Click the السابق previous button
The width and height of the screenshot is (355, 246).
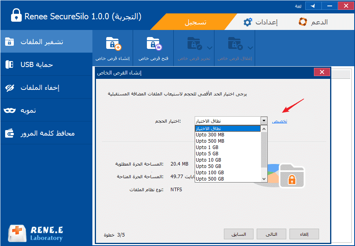pyautogui.click(x=239, y=234)
